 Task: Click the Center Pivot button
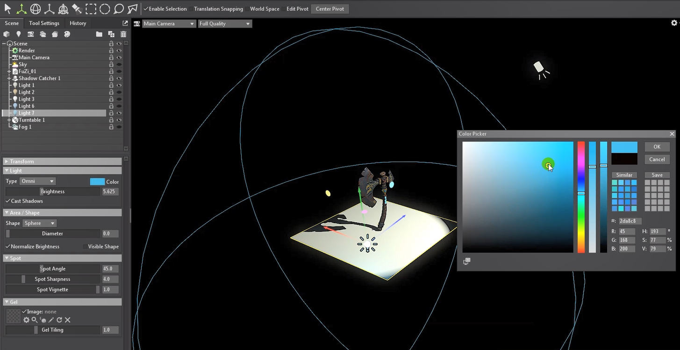(x=330, y=9)
